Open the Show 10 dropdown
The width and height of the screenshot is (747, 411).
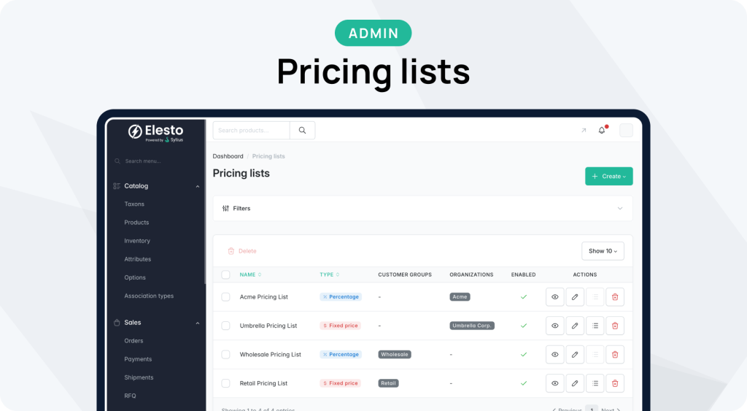pos(603,251)
